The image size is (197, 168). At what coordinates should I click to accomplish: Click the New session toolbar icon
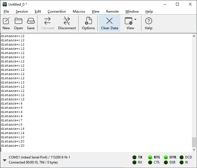(6, 23)
